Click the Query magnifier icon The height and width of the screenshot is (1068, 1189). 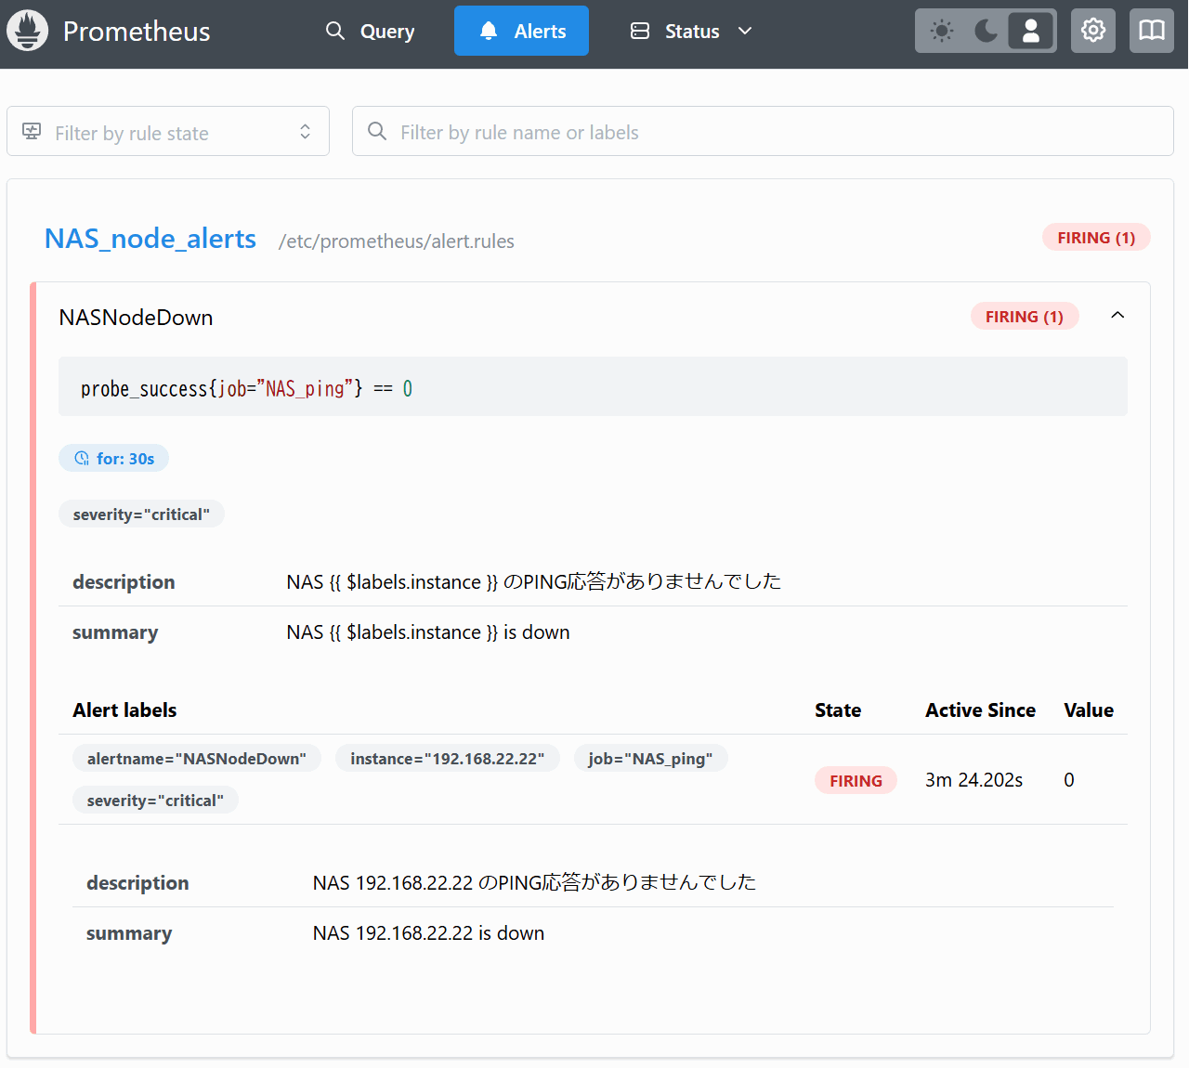335,31
